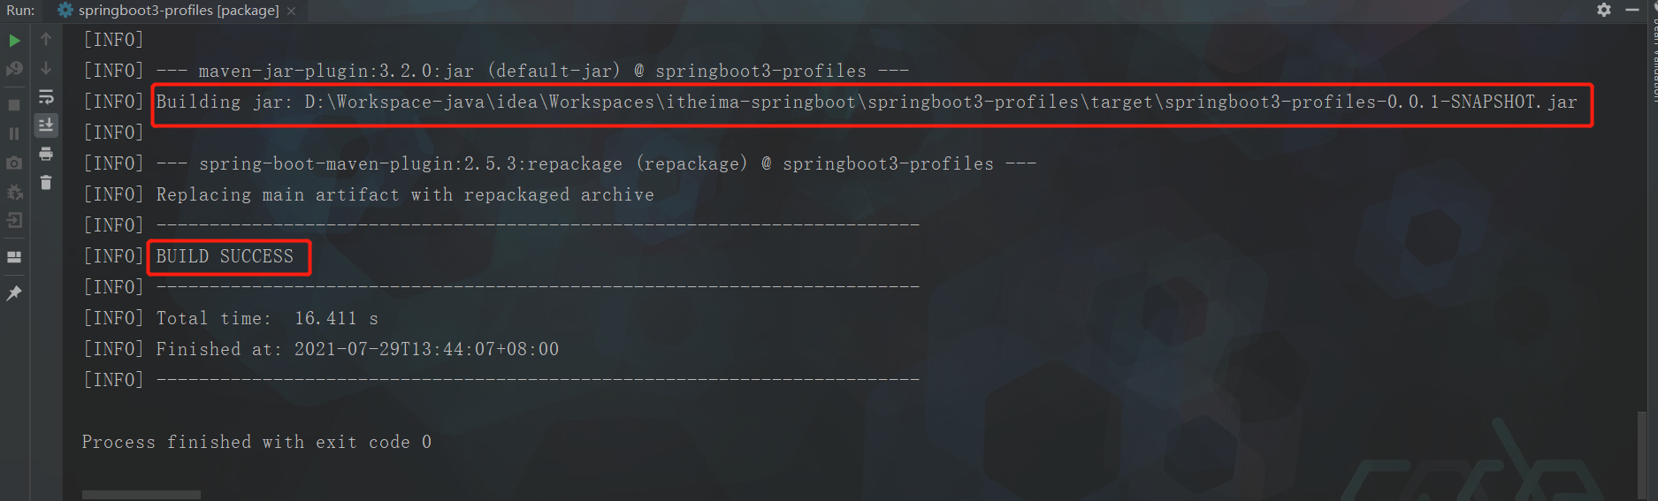This screenshot has height=501, width=1658.
Task: Click the camera thread dump icon
Action: click(14, 163)
